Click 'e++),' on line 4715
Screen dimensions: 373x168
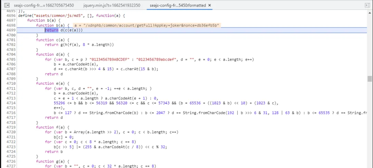(60, 108)
